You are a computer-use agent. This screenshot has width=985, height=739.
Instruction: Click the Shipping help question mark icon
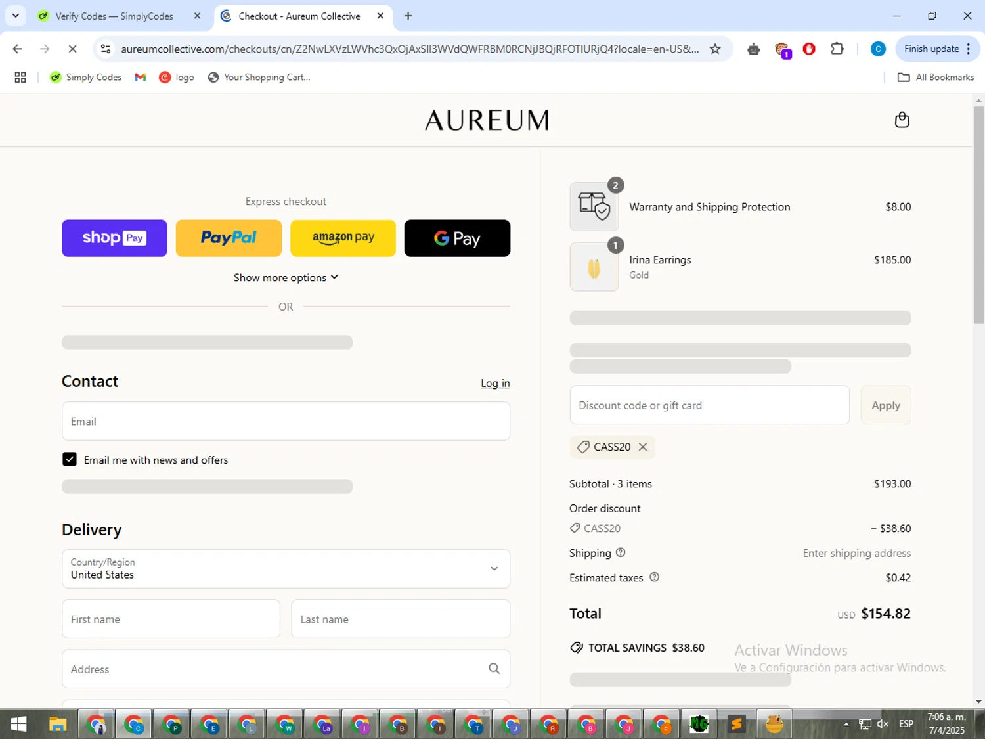621,552
